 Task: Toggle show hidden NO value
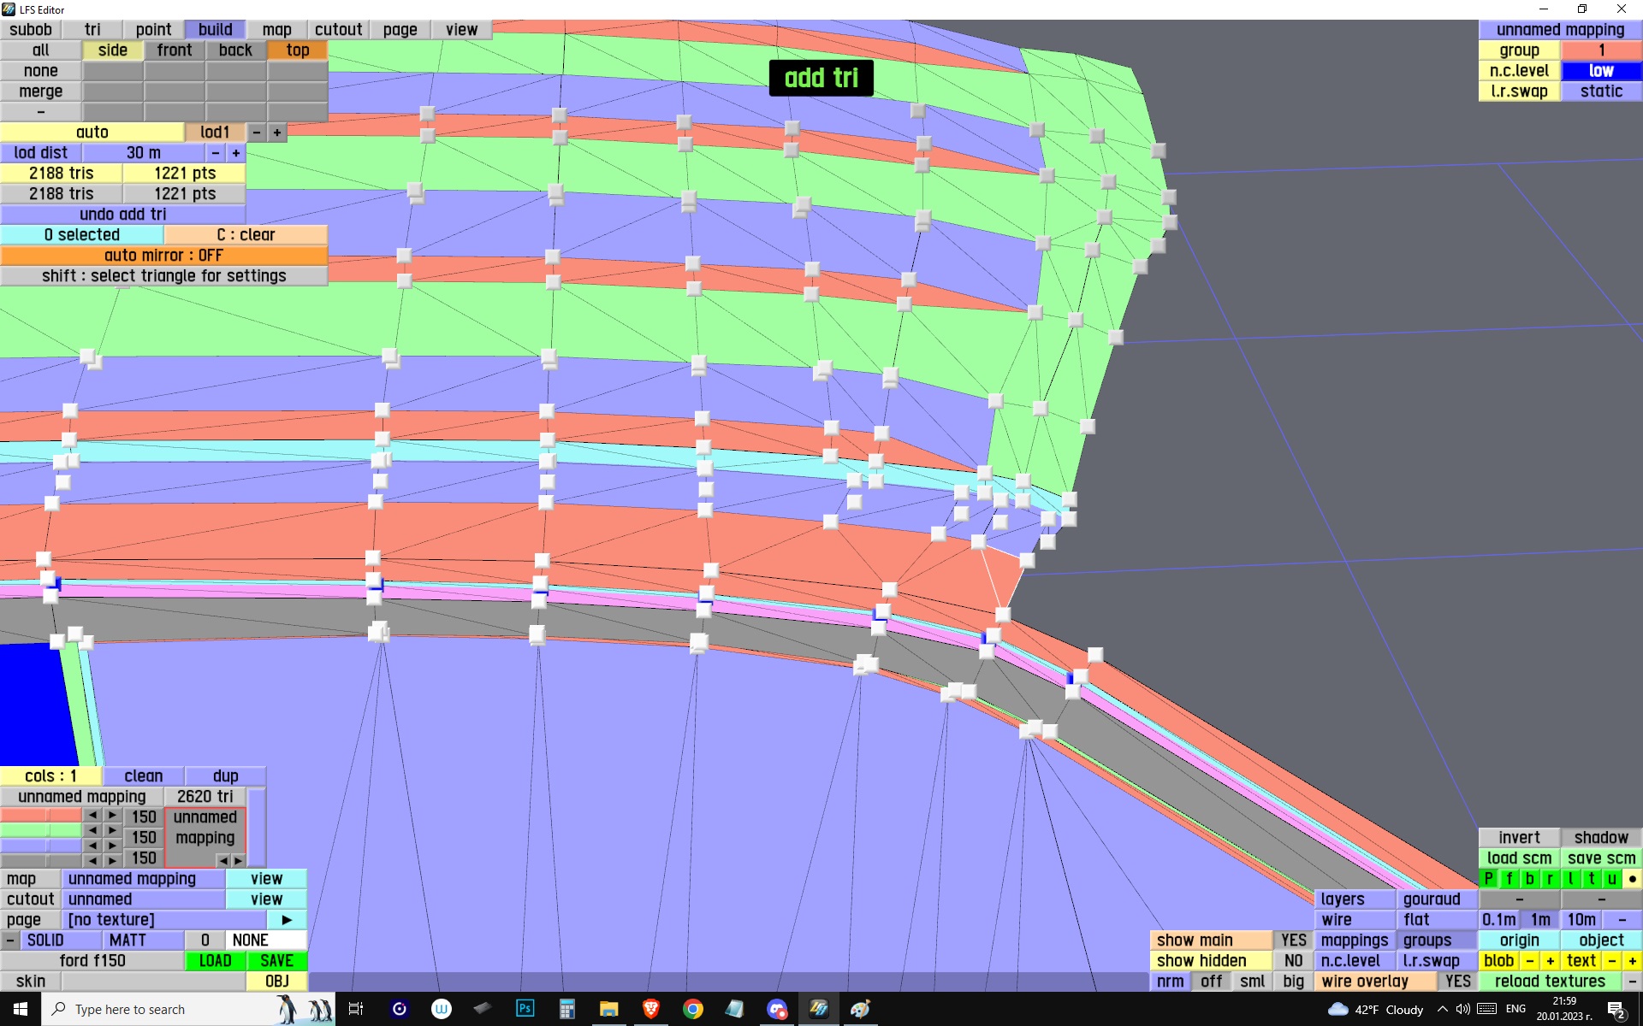click(x=1293, y=960)
